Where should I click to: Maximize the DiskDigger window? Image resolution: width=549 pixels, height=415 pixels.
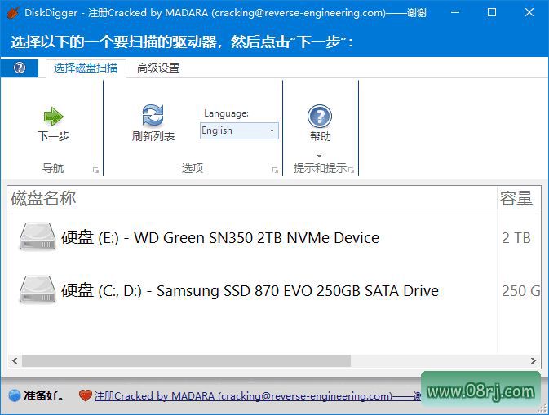[x=492, y=12]
